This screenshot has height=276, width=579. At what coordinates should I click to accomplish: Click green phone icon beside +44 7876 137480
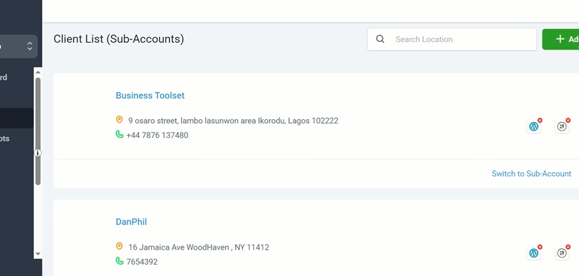click(x=119, y=134)
